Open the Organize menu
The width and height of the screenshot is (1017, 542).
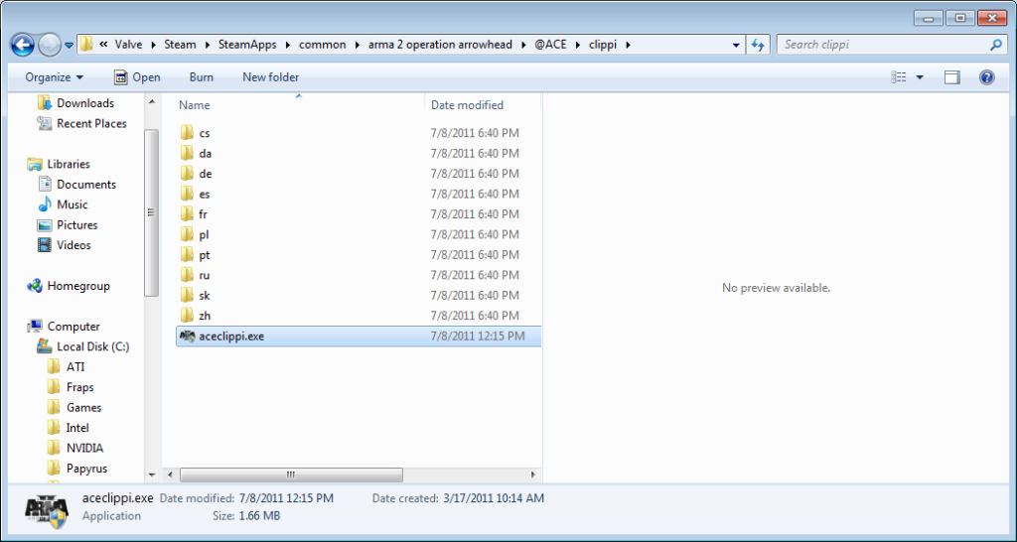[x=55, y=77]
